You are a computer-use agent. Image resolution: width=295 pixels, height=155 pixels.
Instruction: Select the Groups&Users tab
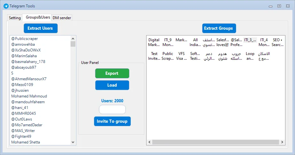coord(38,17)
